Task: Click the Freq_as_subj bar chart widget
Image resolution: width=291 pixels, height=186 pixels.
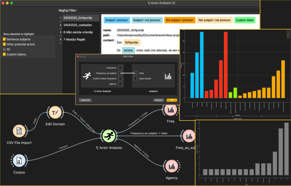Action: pyautogui.click(x=189, y=136)
